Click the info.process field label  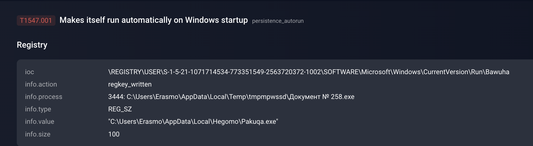(44, 97)
